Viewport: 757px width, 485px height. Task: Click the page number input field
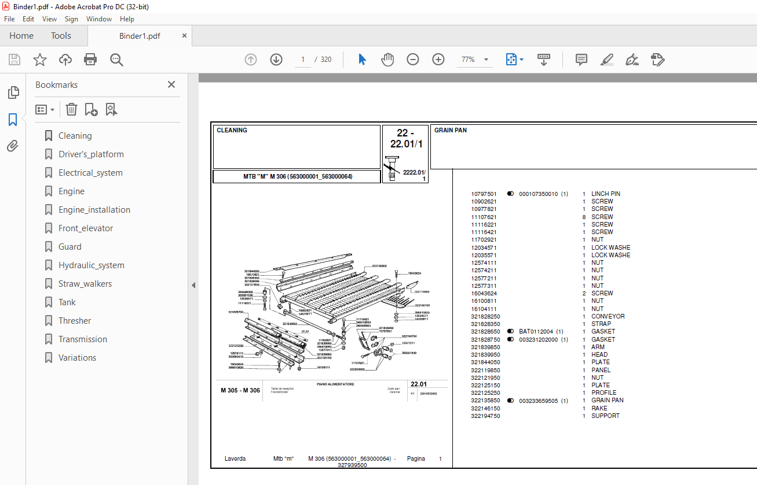(x=303, y=60)
